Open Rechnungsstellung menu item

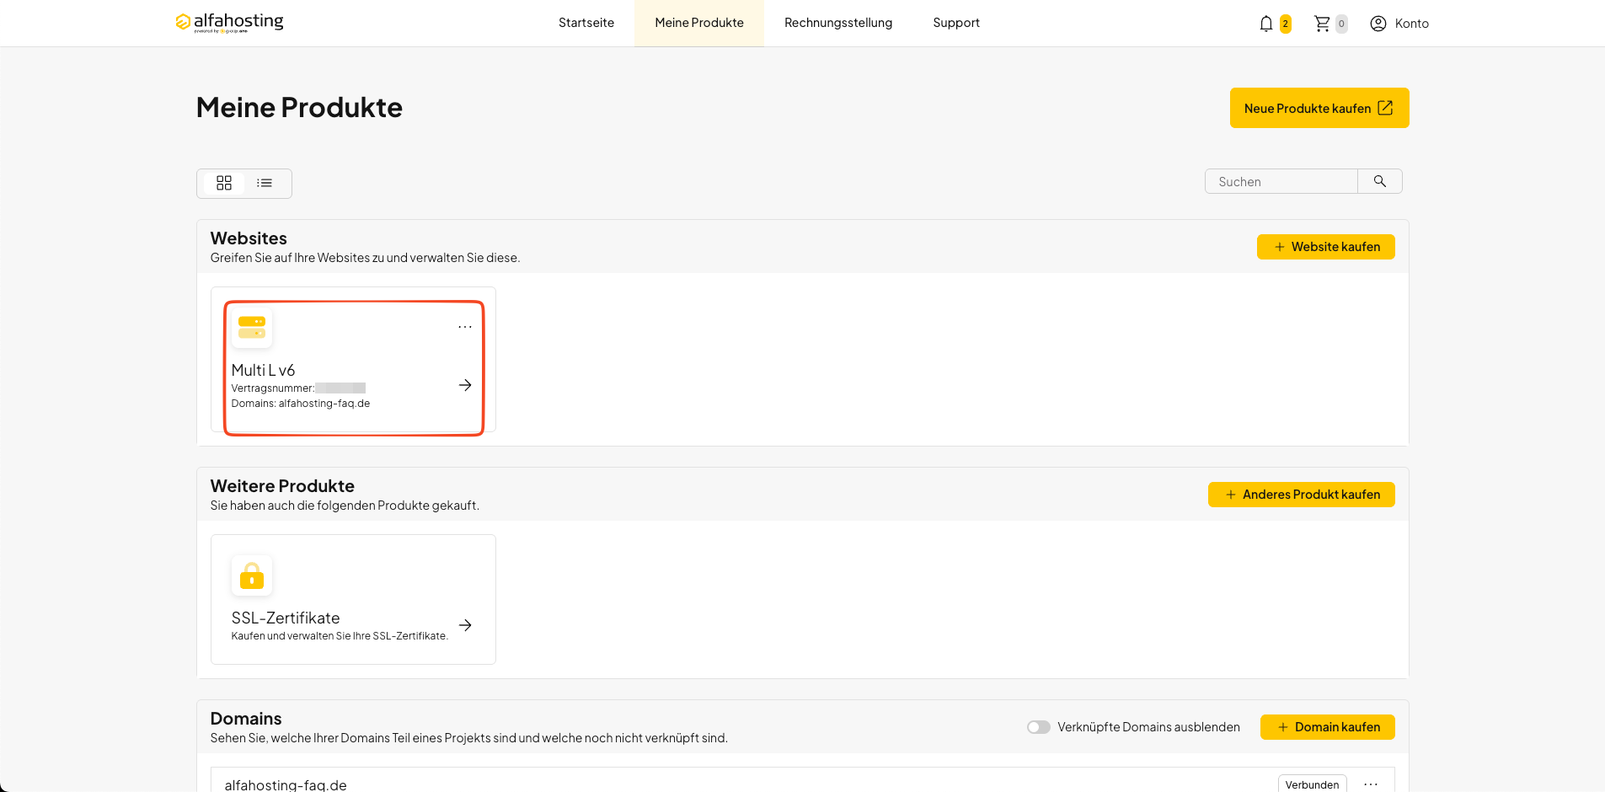(x=838, y=23)
